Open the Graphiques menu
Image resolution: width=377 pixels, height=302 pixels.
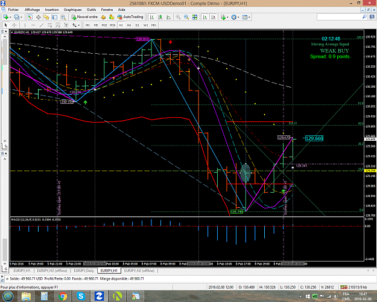tap(72, 10)
